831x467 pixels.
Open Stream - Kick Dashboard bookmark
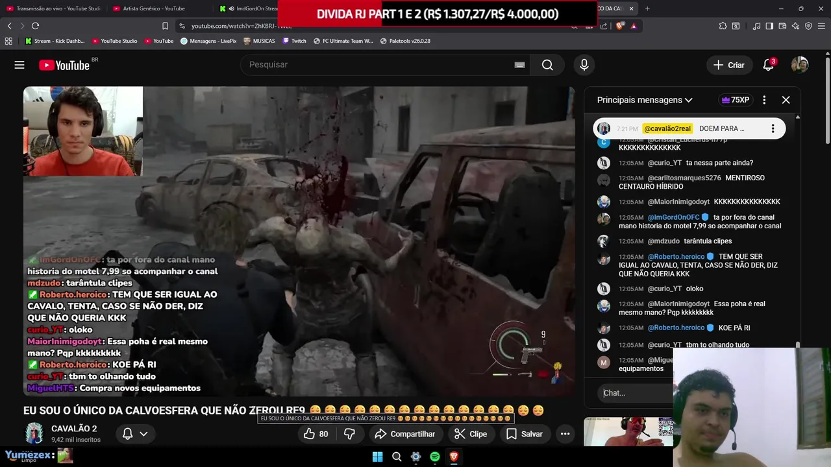(55, 41)
